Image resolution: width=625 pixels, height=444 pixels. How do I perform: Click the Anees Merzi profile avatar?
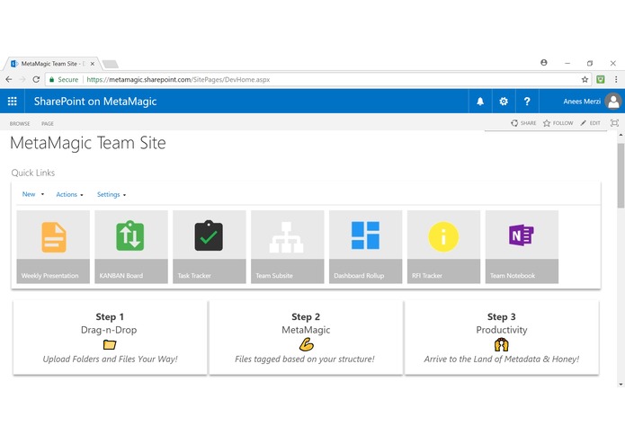(x=613, y=102)
